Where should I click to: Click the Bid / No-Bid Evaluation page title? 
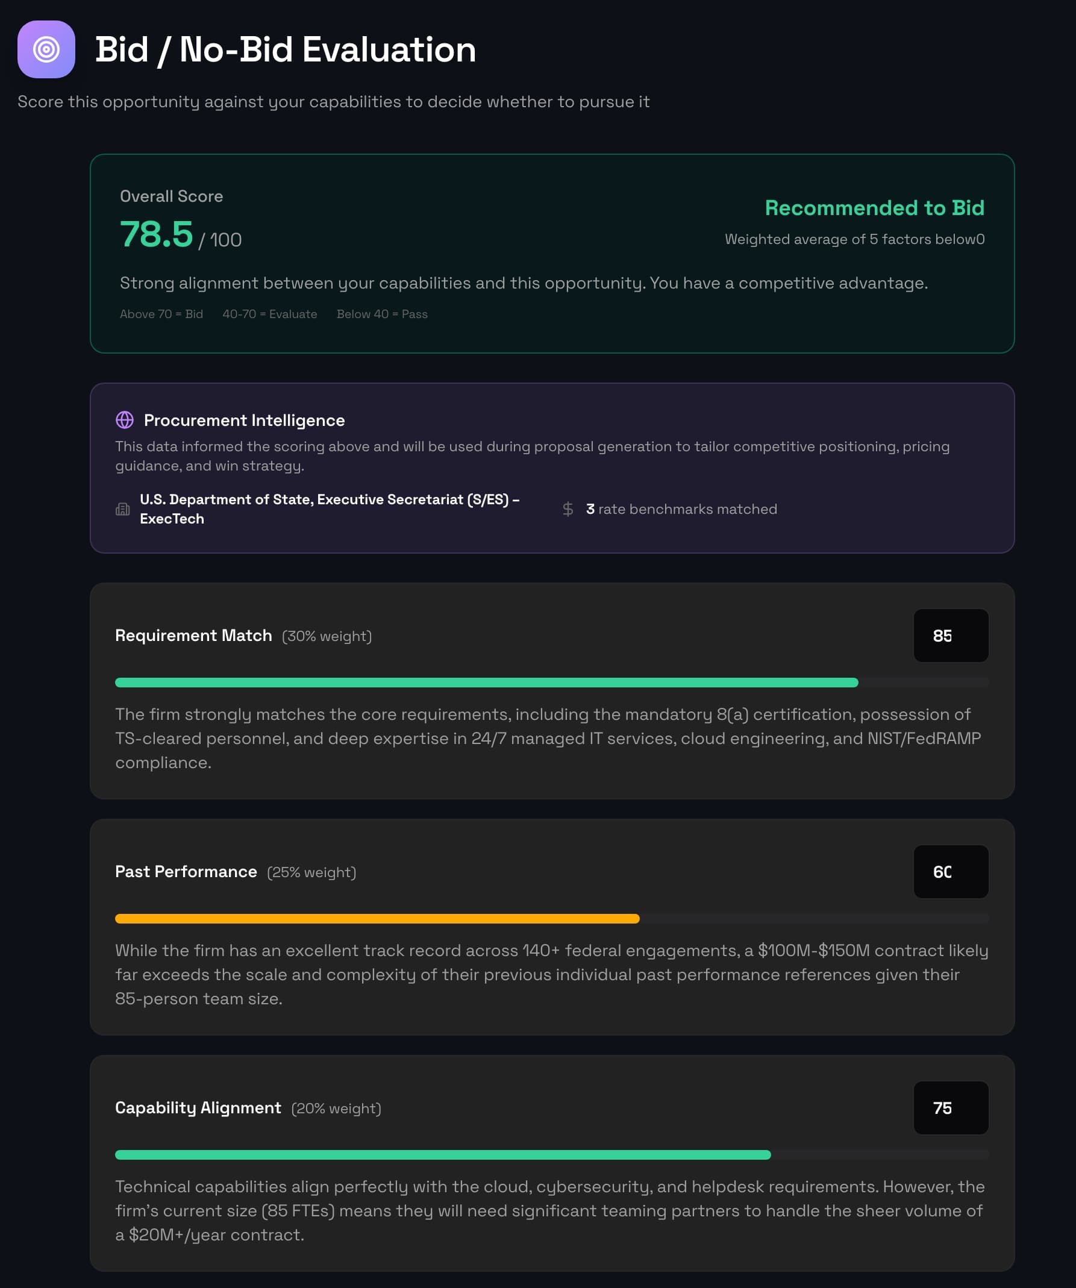pos(285,49)
